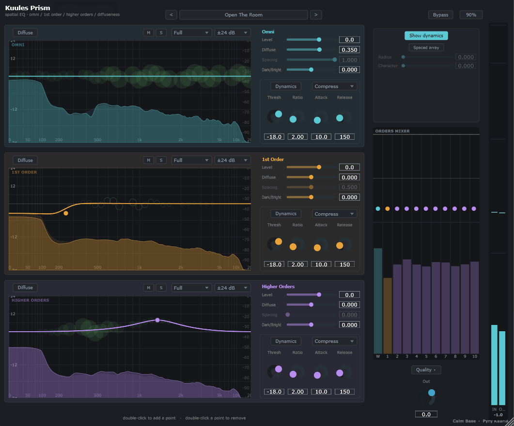
Task: Click the Omni Dynamics button
Action: [x=286, y=87]
